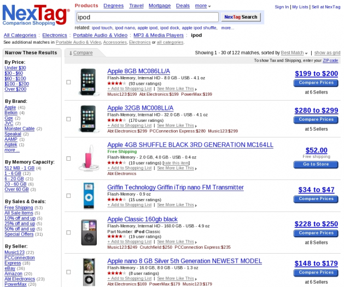Open the Apple Classic 160gb product image
The width and height of the screenshot is (344, 287).
tap(89, 232)
